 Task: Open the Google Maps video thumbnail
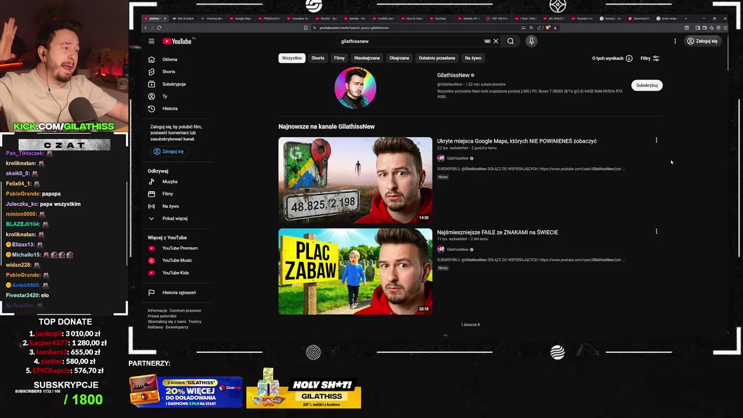[355, 180]
